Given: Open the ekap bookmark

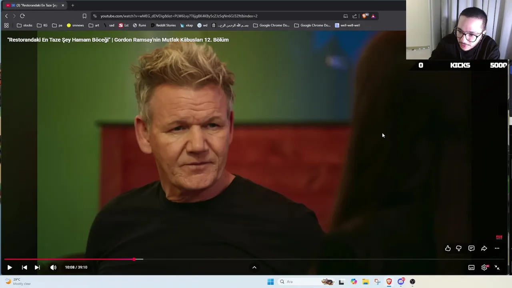Looking at the screenshot, I should pyautogui.click(x=186, y=25).
